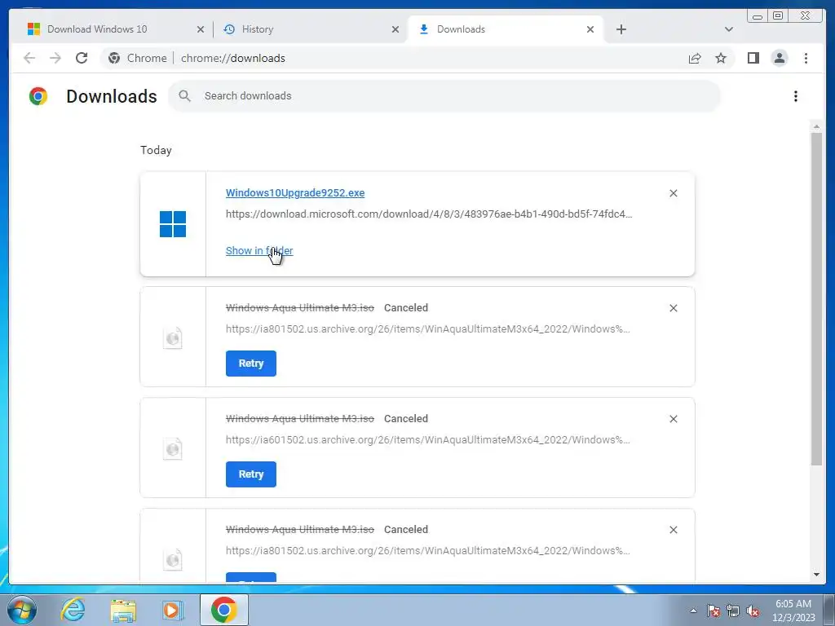Select the Downloads tab
The height and width of the screenshot is (626, 835).
(x=505, y=29)
